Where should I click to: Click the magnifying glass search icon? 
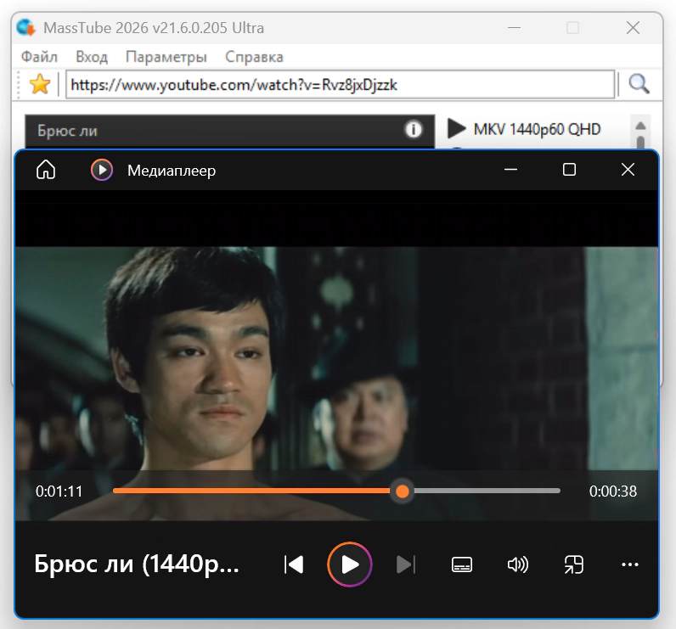point(639,83)
